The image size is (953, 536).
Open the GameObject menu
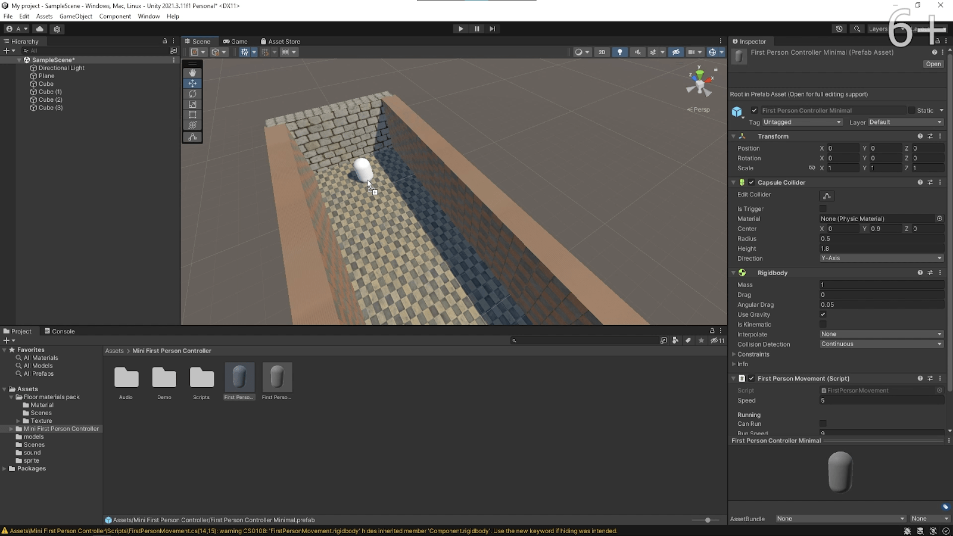[x=76, y=16]
